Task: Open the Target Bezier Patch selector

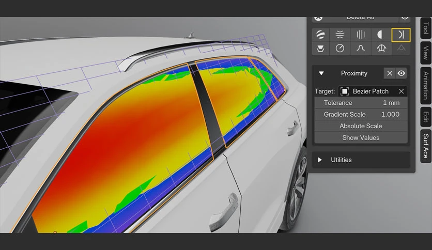Action: click(373, 91)
